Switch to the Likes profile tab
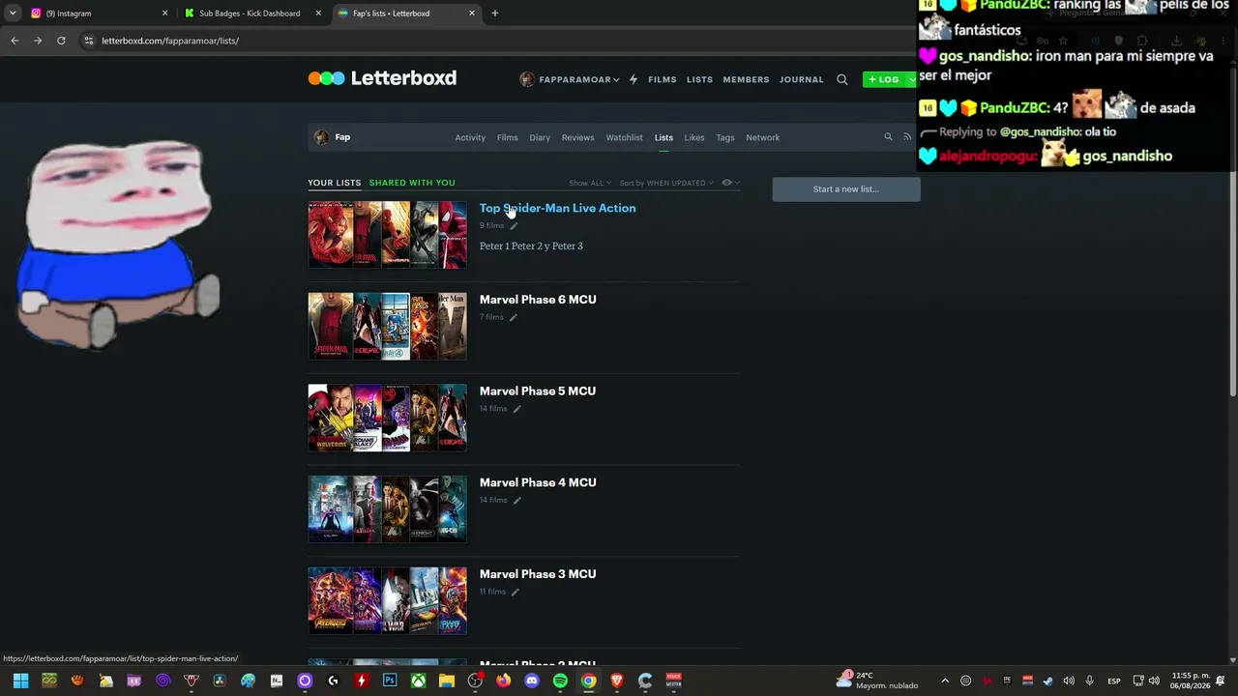The width and height of the screenshot is (1238, 696). [x=694, y=137]
